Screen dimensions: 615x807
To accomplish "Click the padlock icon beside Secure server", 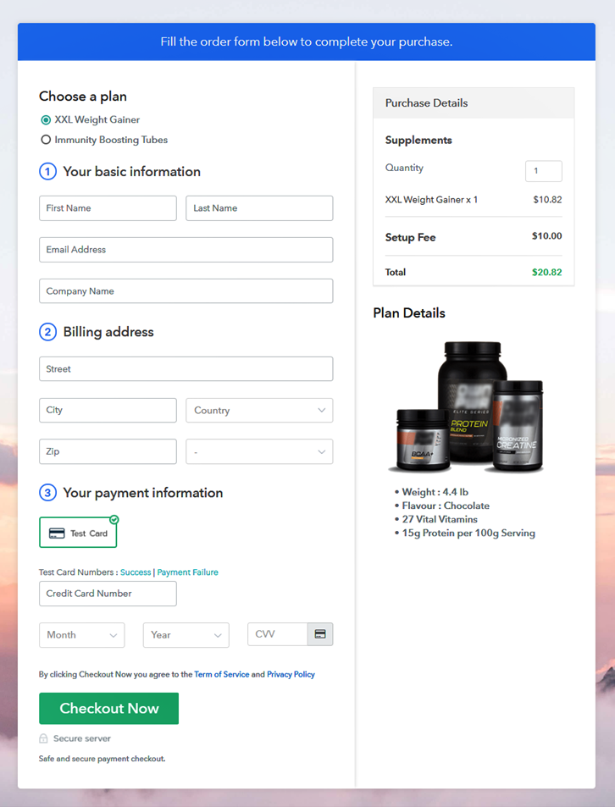I will [43, 738].
